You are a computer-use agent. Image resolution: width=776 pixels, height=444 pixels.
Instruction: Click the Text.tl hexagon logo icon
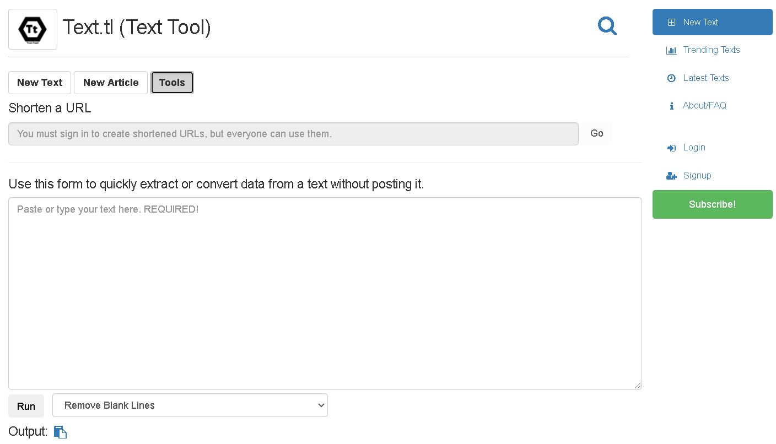[32, 28]
